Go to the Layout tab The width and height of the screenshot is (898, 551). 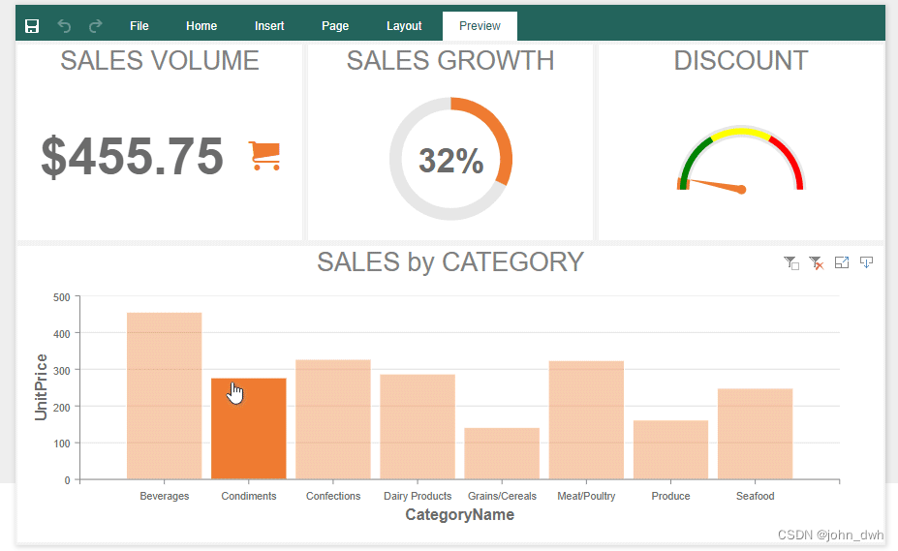point(404,26)
